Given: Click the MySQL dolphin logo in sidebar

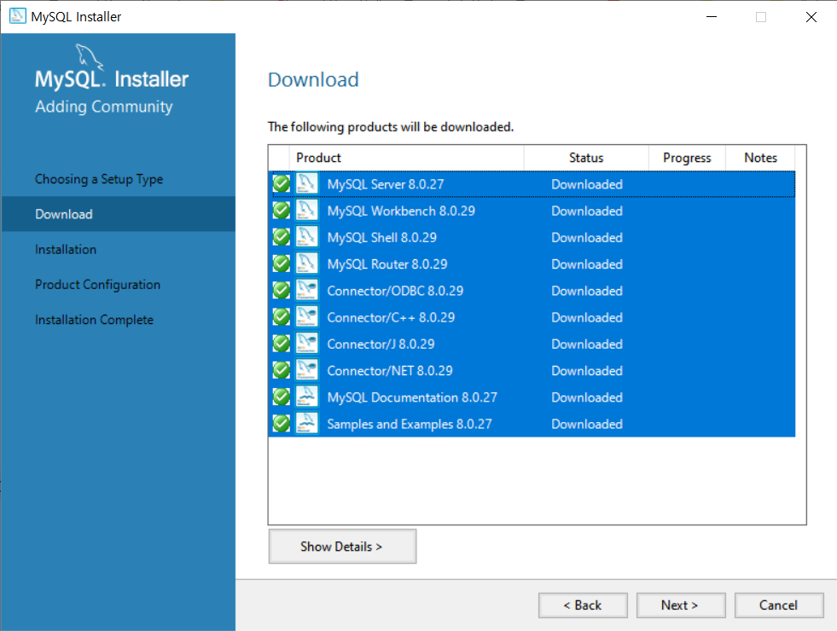Looking at the screenshot, I should [x=89, y=56].
